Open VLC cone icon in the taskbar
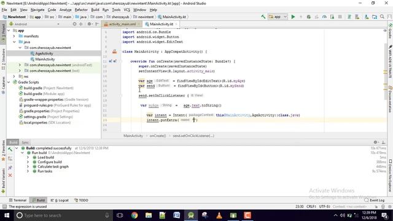The height and width of the screenshot is (221, 393). click(219, 215)
